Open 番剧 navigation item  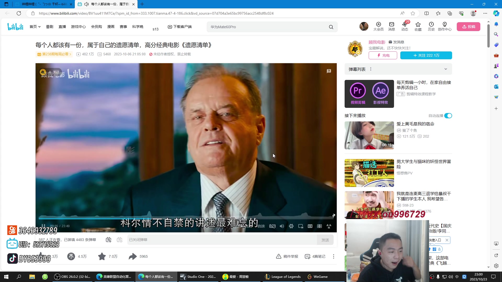click(x=50, y=27)
